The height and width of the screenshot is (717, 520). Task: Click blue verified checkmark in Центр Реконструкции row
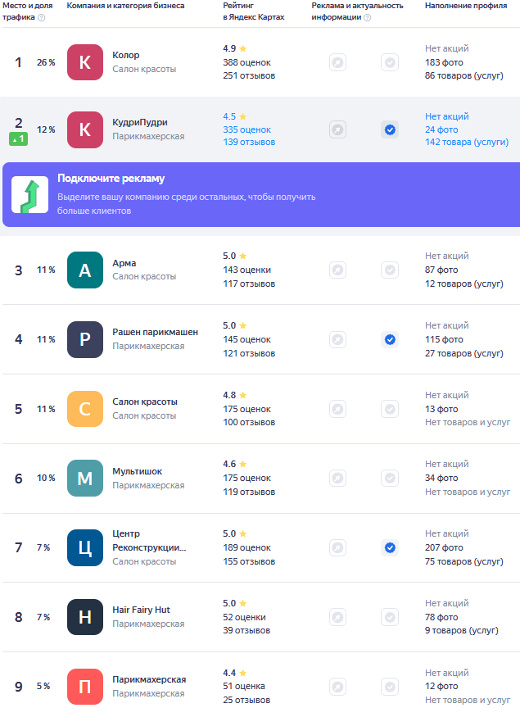[x=390, y=548]
